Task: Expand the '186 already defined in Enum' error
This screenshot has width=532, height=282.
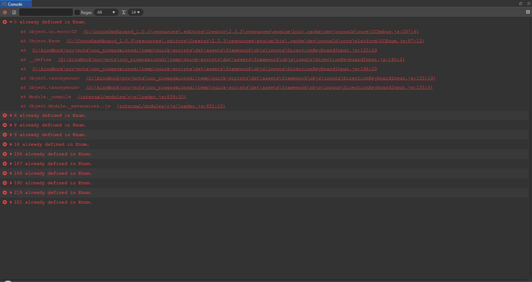Action: click(11, 154)
